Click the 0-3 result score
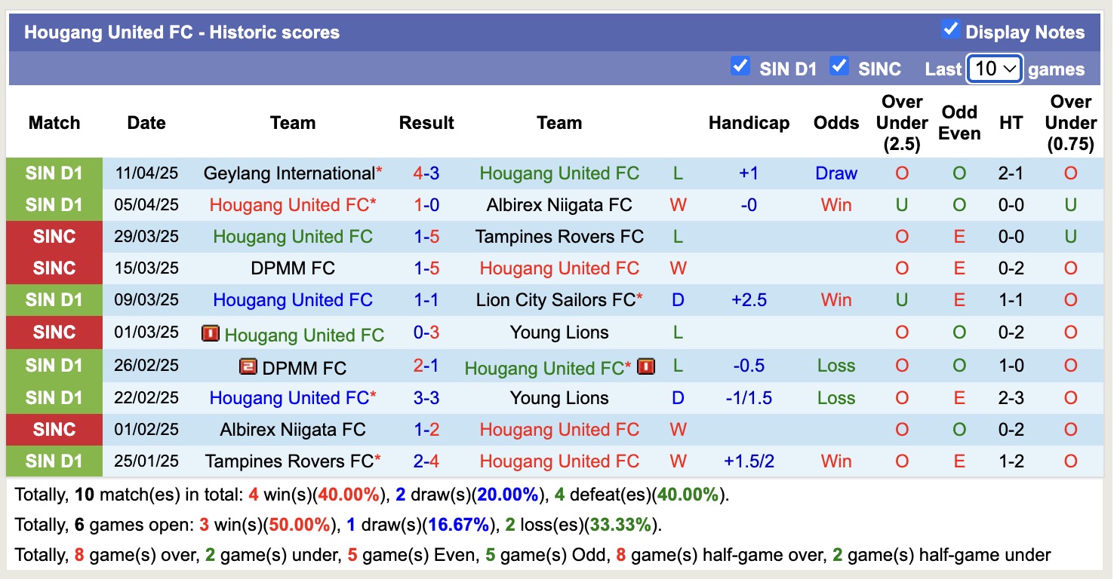This screenshot has width=1114, height=579. pyautogui.click(x=426, y=332)
